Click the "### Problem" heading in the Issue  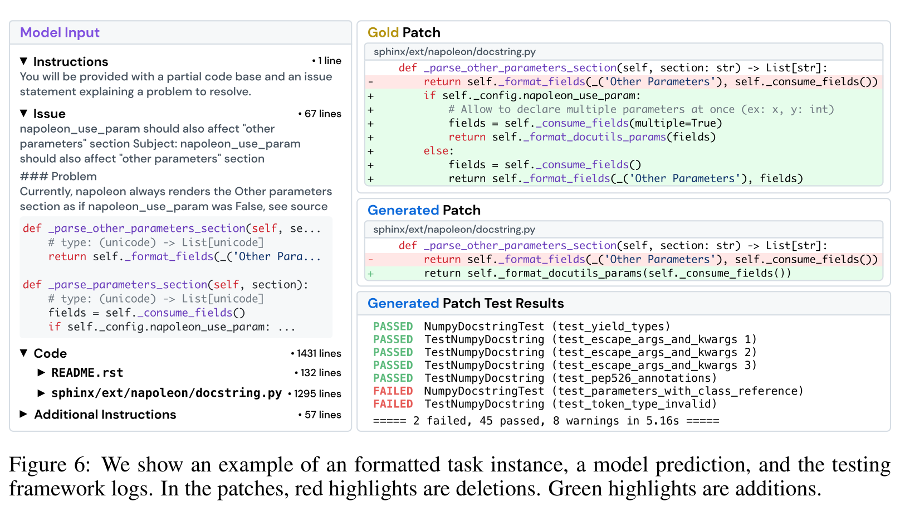point(58,177)
